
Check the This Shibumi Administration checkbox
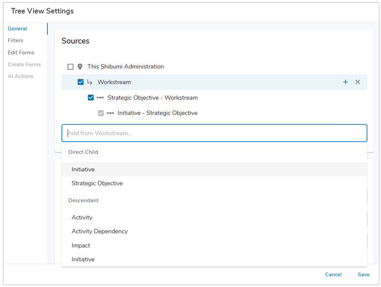click(x=71, y=67)
